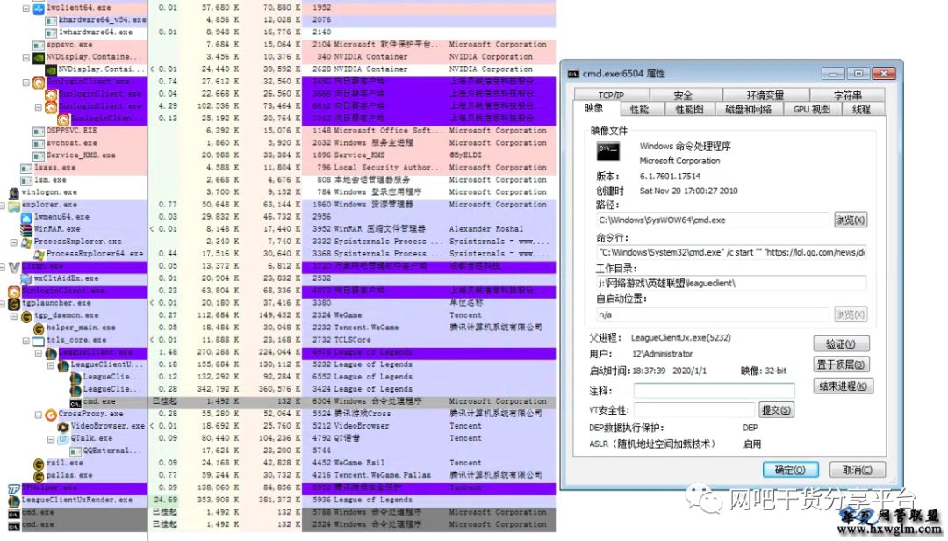The height and width of the screenshot is (541, 948).
Task: Switch to the 磁盘和网络 tab
Action: click(749, 109)
